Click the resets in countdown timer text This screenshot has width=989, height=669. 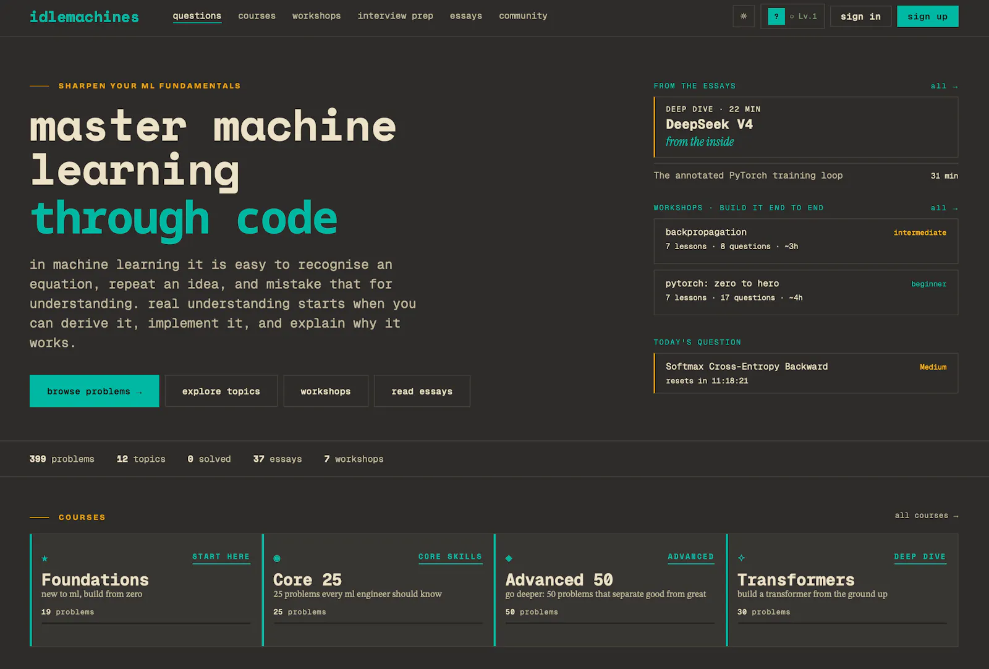[707, 381]
